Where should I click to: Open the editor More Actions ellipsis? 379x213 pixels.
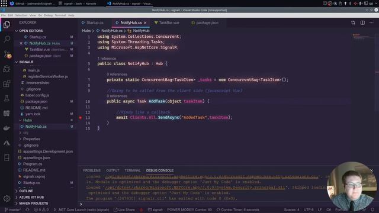371,22
